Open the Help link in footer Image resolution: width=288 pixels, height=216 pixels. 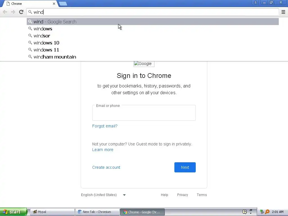coord(164,195)
